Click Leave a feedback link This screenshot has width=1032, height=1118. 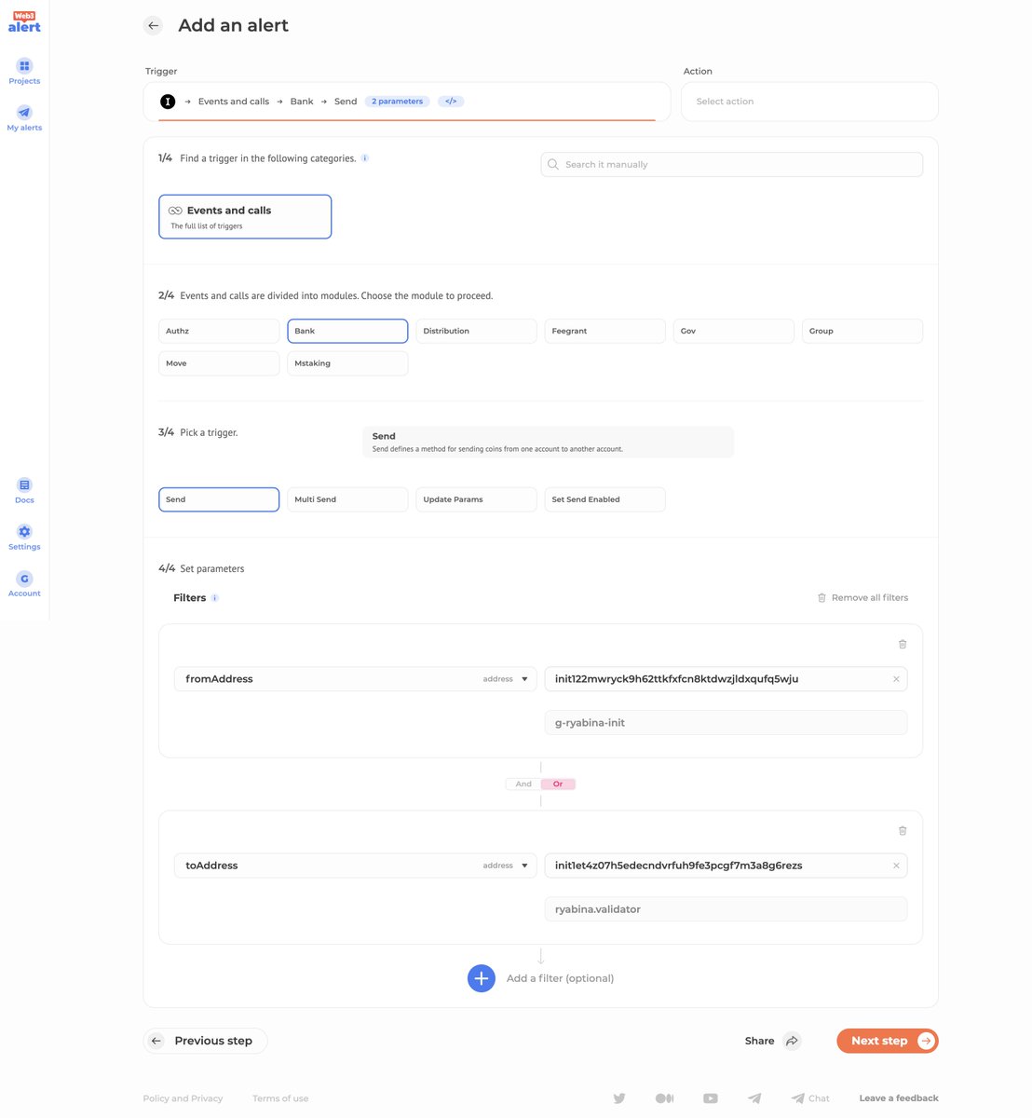[x=899, y=1098]
